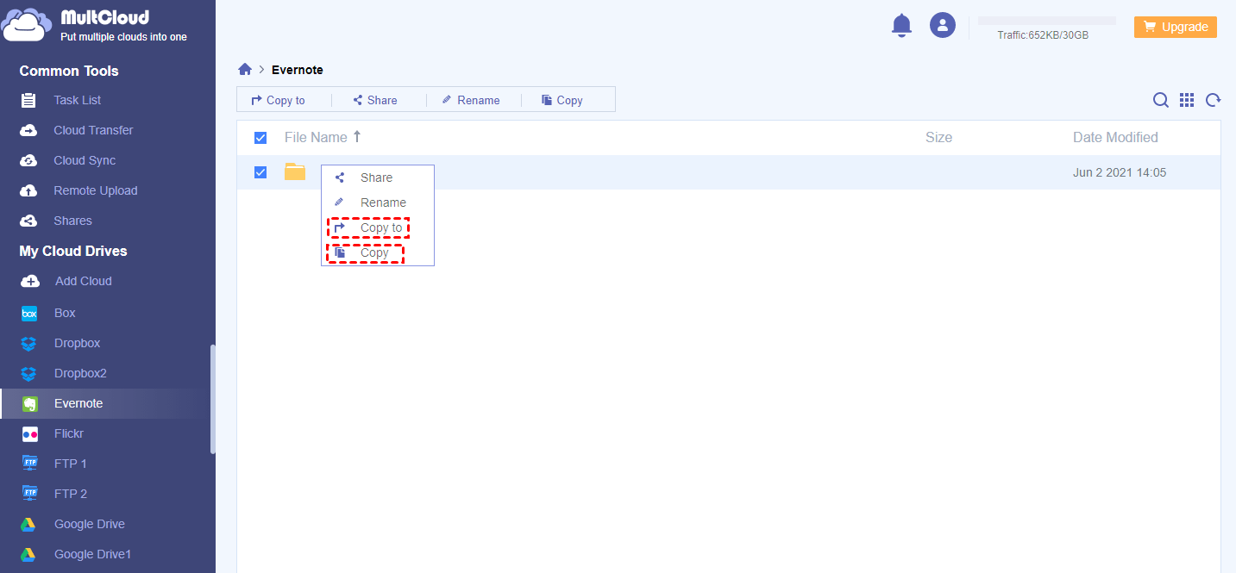
Task: Click the Upgrade button
Action: [x=1175, y=27]
